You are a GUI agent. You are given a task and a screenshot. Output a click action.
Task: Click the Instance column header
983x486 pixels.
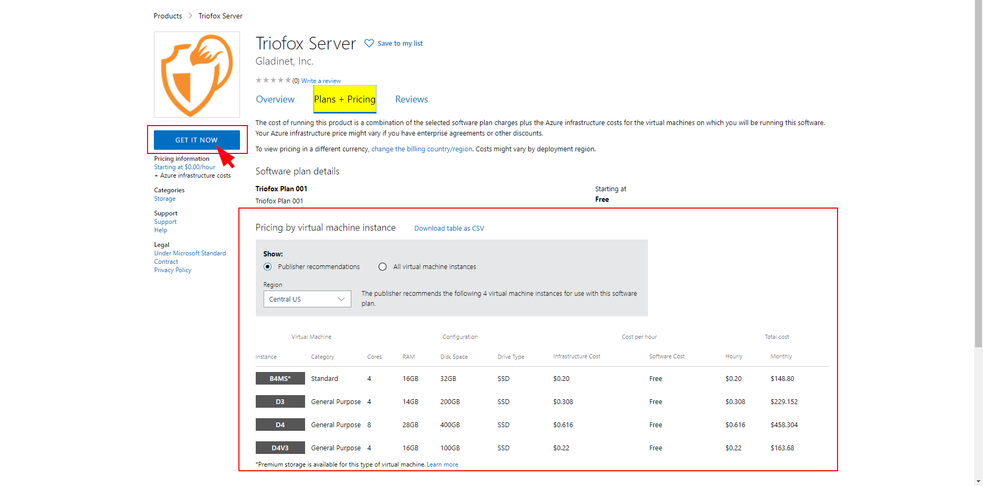pos(266,357)
